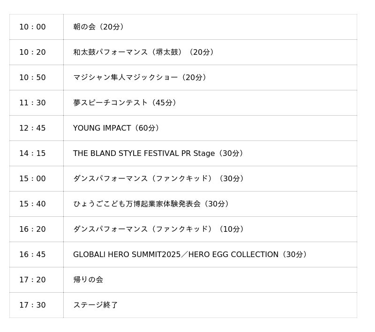The image size is (375, 332).
Task: Click the YOUNG IMPACT（60分） entry
Action: click(x=117, y=128)
